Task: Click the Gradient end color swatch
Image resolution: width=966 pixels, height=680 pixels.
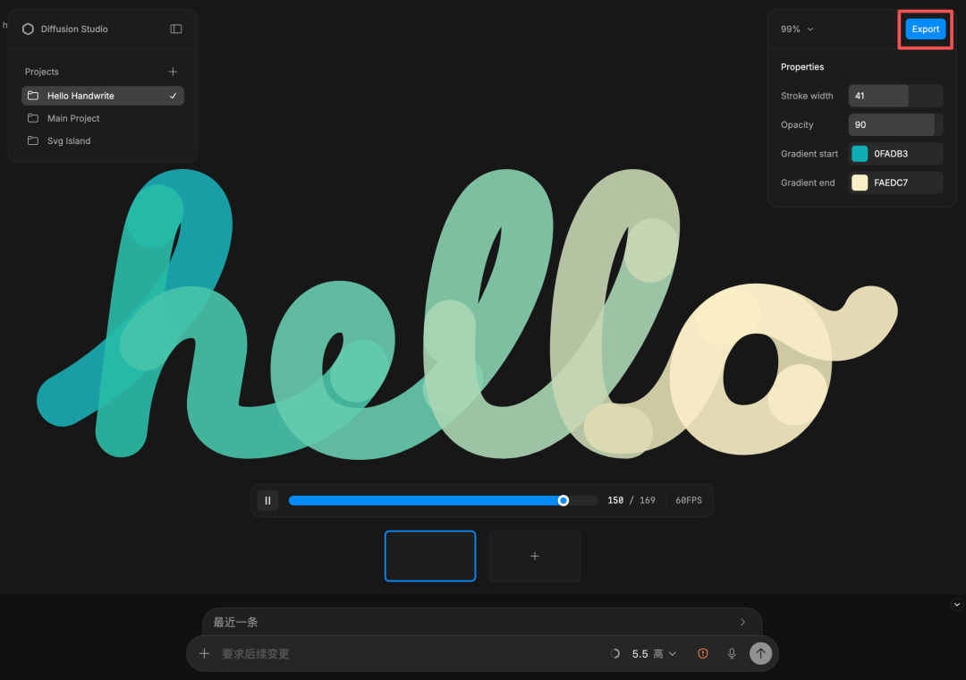Action: point(860,183)
